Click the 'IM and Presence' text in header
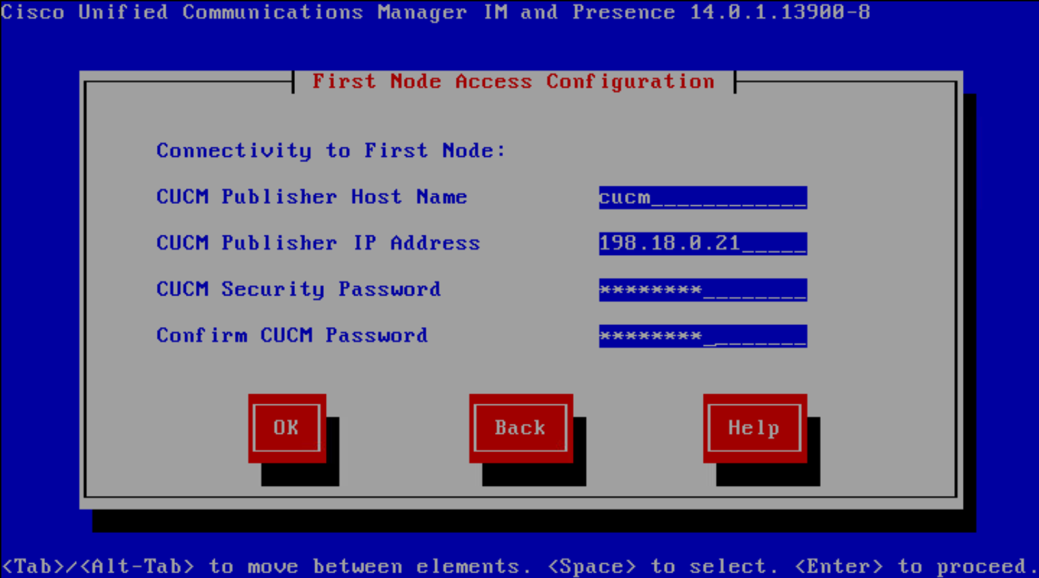 (x=579, y=12)
